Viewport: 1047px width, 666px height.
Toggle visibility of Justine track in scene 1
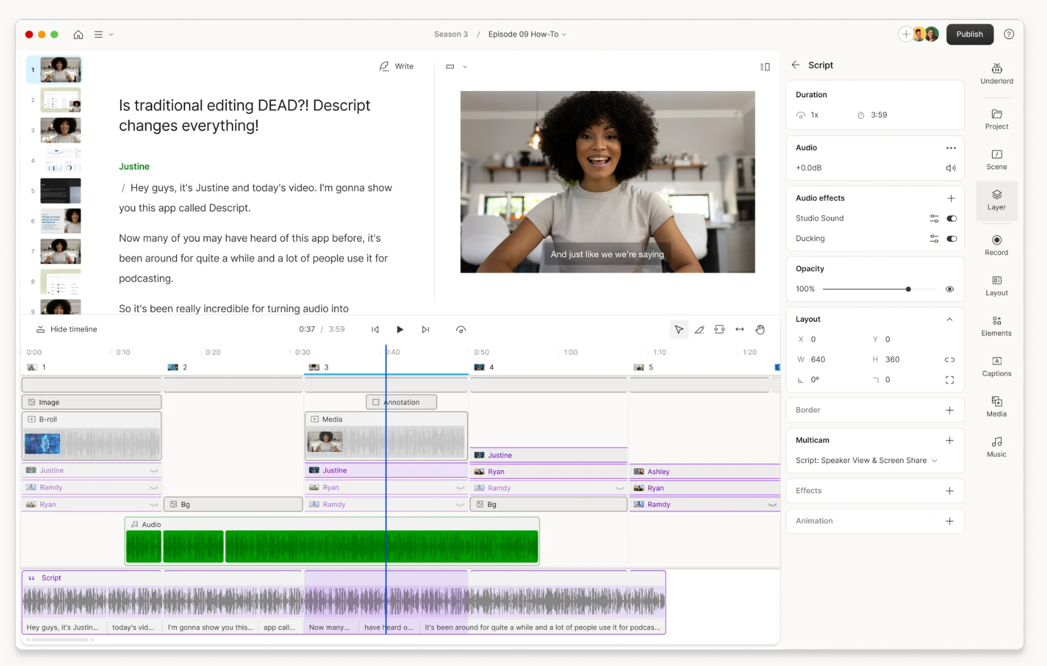[154, 471]
